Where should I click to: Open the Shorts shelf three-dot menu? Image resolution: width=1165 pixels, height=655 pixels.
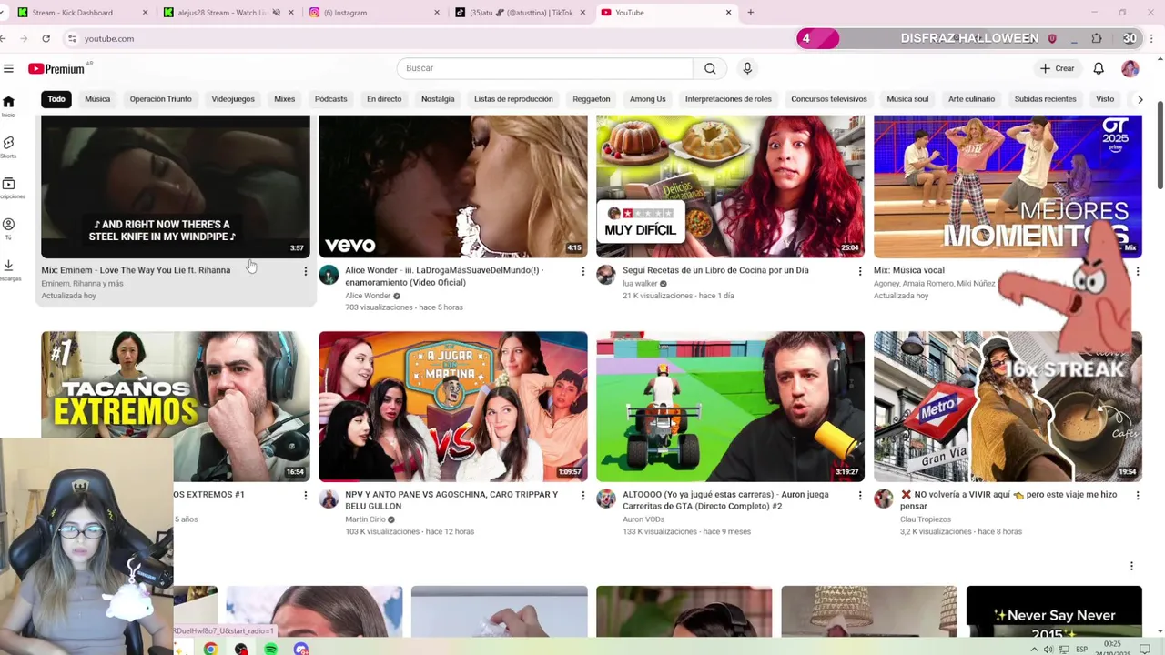(1131, 566)
